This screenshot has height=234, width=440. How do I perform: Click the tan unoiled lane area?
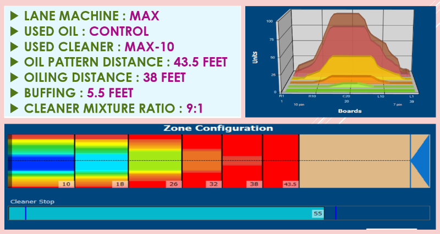pyautogui.click(x=354, y=160)
